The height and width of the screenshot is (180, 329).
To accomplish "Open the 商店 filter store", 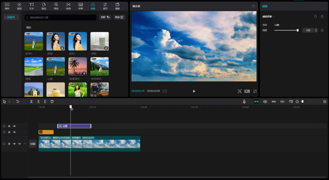I will click(119, 17).
